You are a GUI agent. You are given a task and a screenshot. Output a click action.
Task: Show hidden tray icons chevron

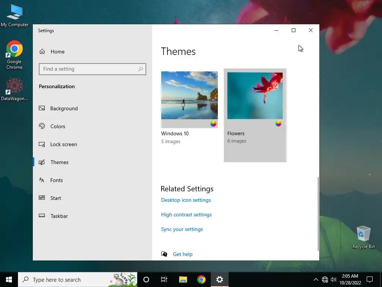pyautogui.click(x=316, y=280)
